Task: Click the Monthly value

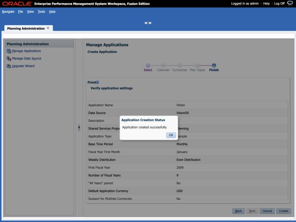Action: click(182, 144)
